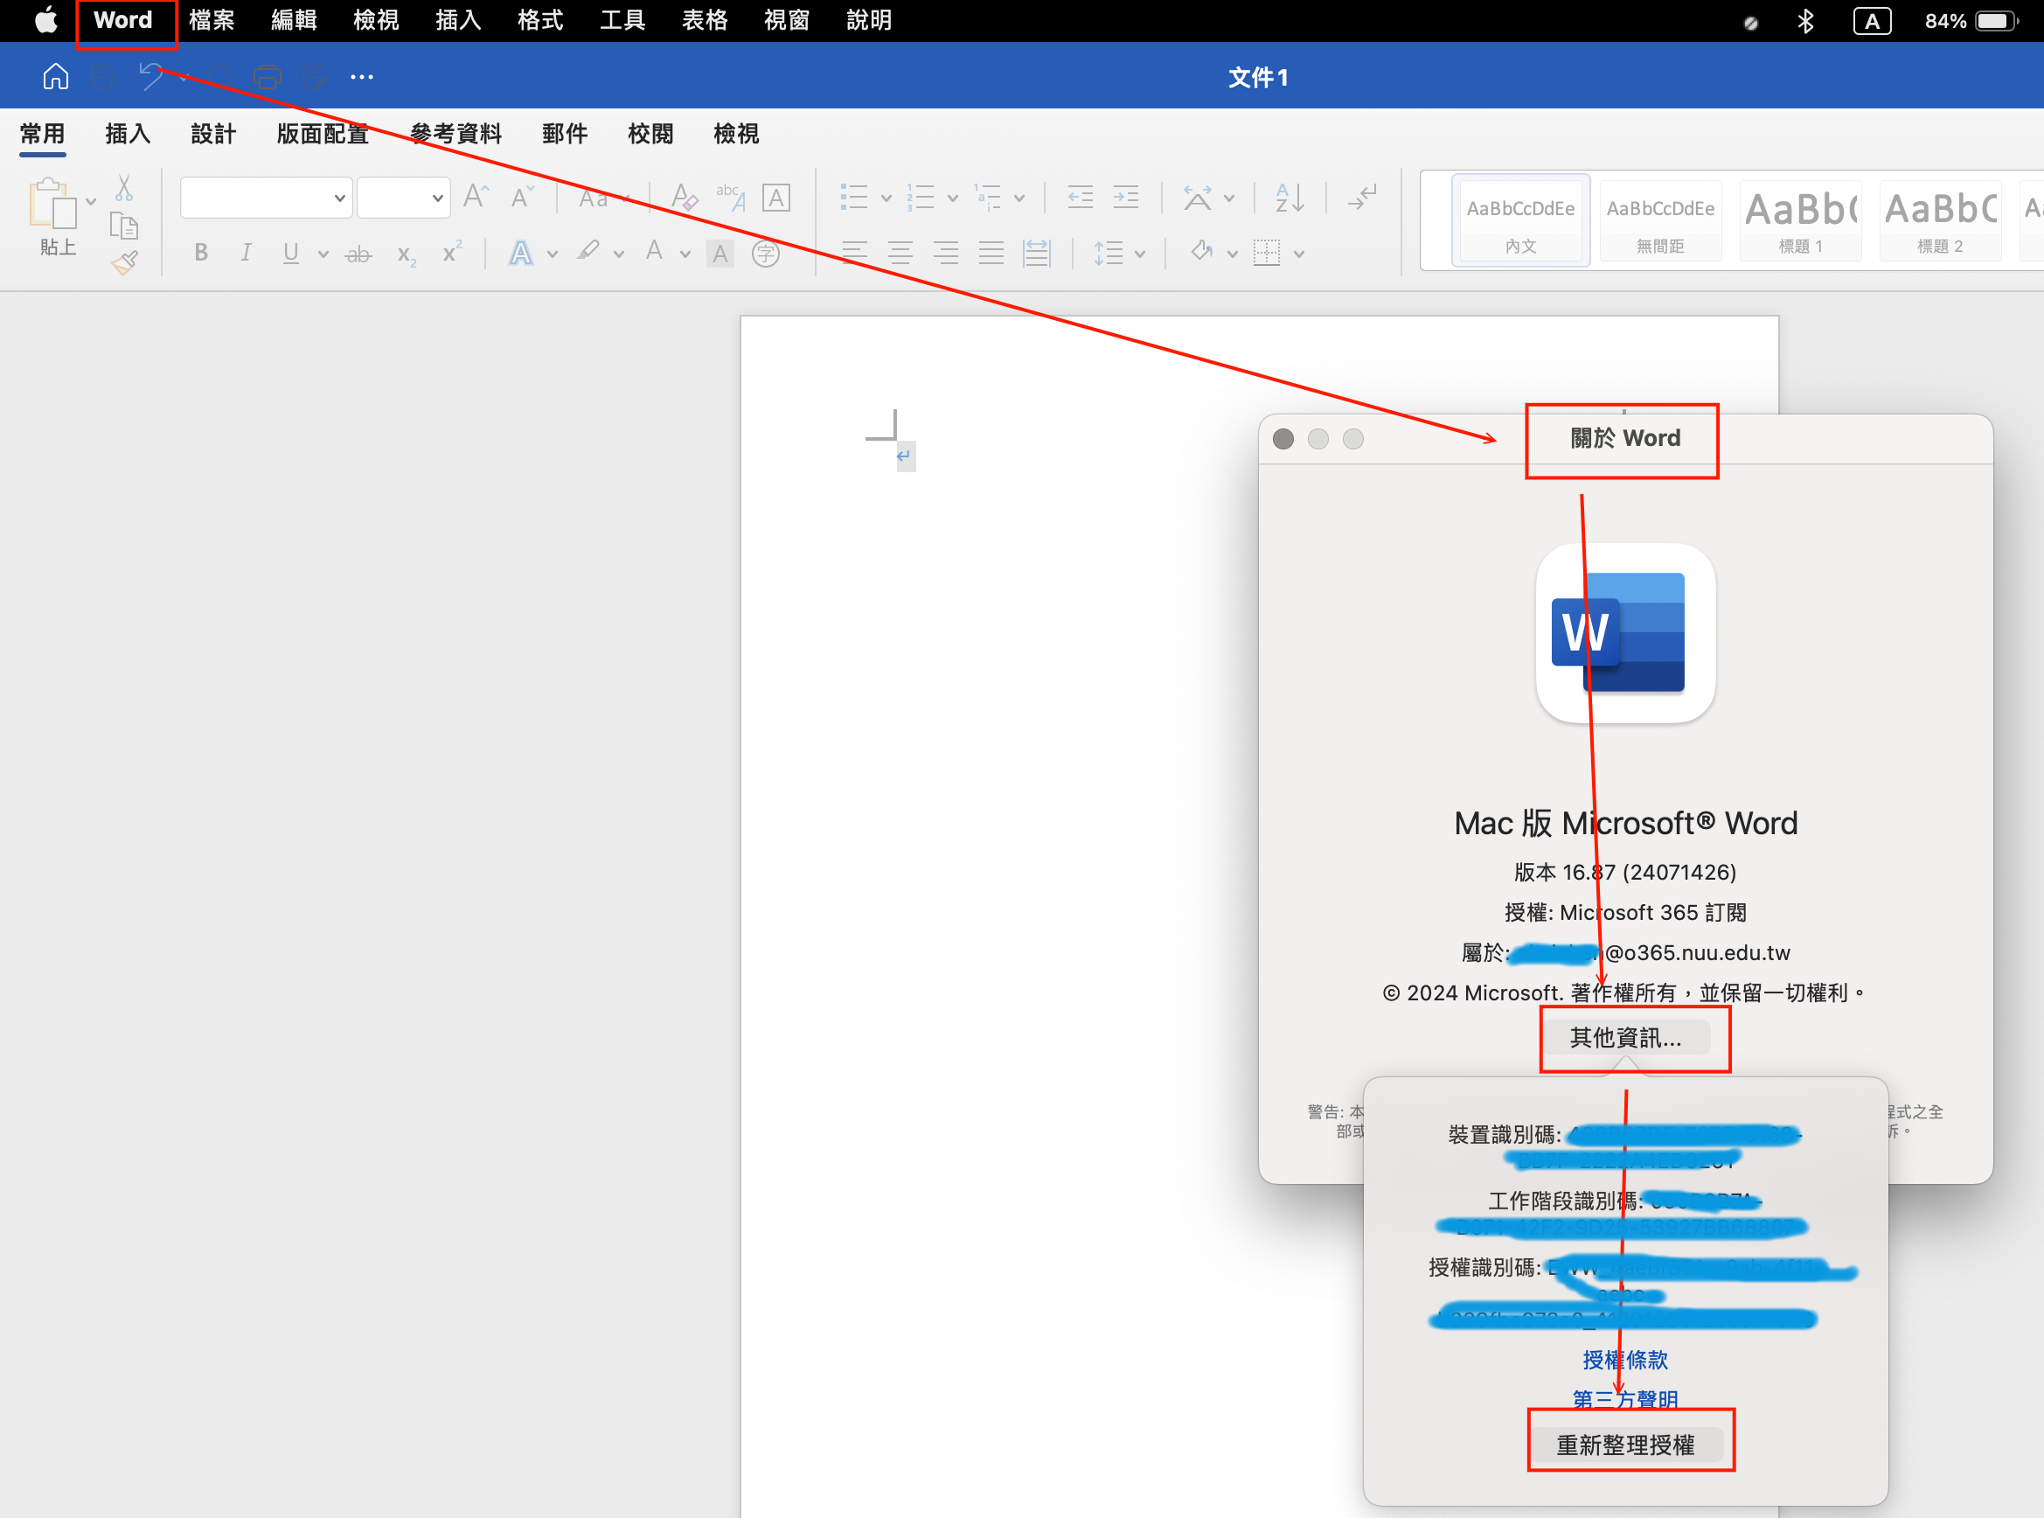
Task: Click the enclosed characters icon
Action: pyautogui.click(x=765, y=254)
